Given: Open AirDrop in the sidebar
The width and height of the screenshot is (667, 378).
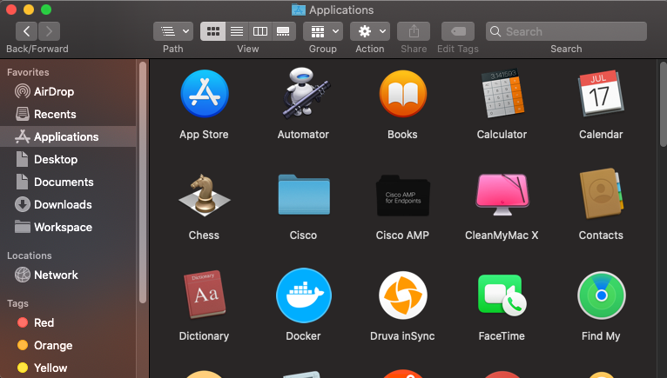Looking at the screenshot, I should (x=68, y=91).
